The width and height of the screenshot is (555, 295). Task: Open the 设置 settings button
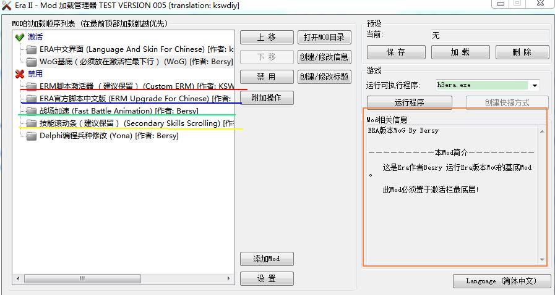(x=266, y=279)
